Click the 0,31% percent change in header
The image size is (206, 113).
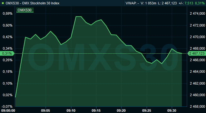pos(200,3)
